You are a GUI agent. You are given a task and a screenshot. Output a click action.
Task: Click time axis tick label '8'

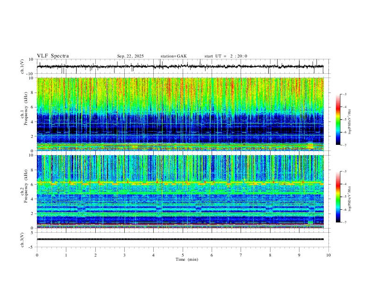[270, 255]
